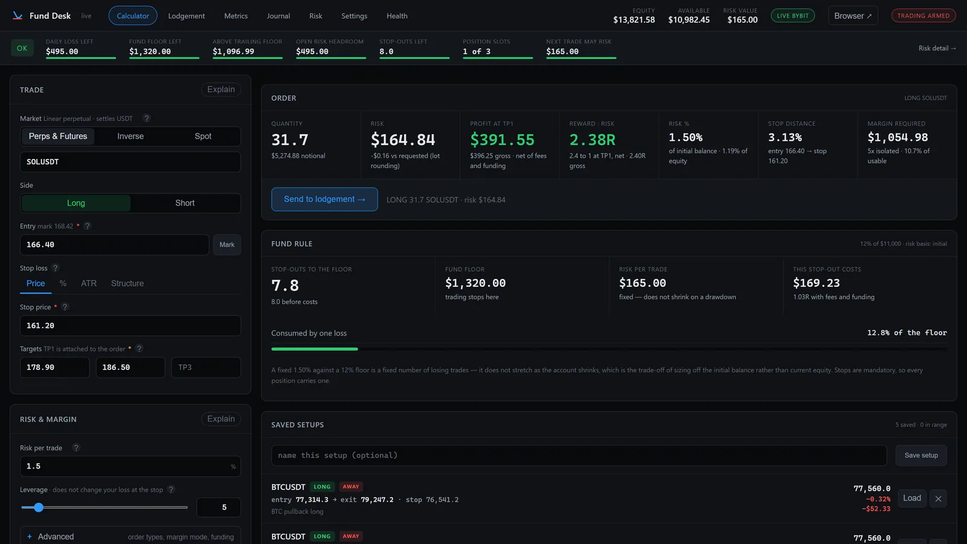This screenshot has height=544, width=967.
Task: Select Spot market type
Action: 203,137
